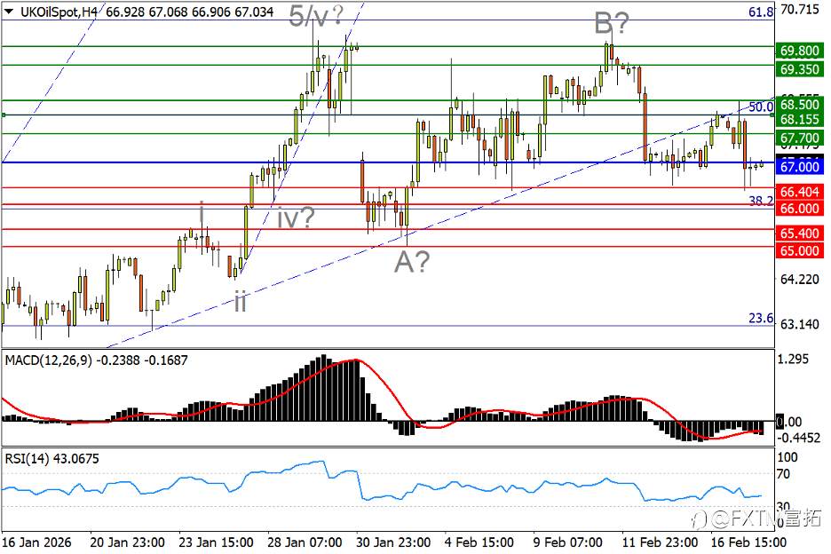Select the 68.155 green price level label
Screen dimensions: 831x554
click(x=800, y=119)
